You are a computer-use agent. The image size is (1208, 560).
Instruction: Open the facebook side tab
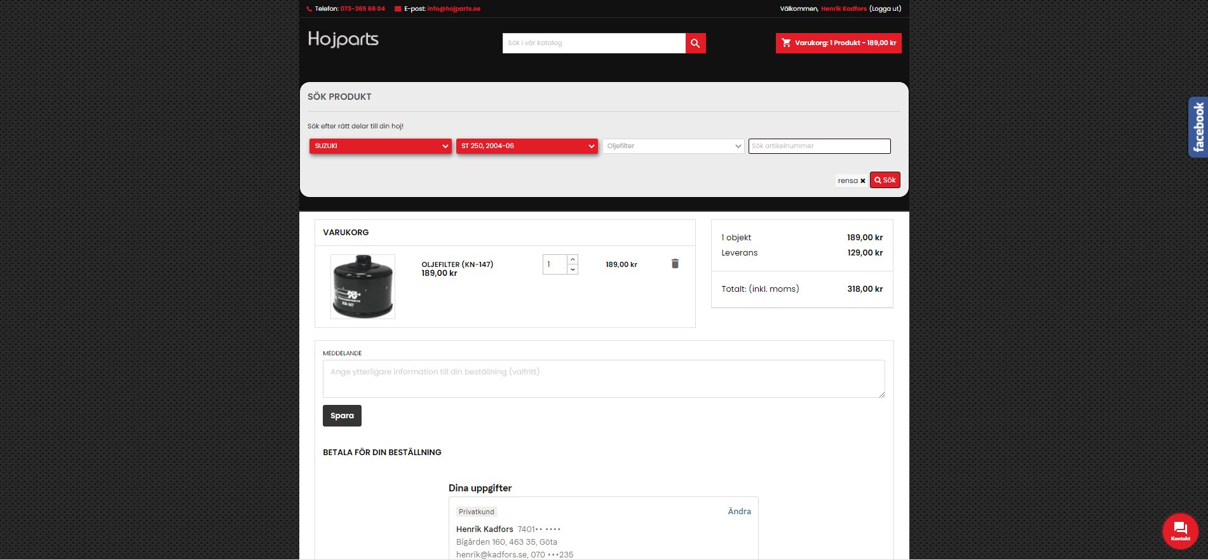(x=1198, y=127)
